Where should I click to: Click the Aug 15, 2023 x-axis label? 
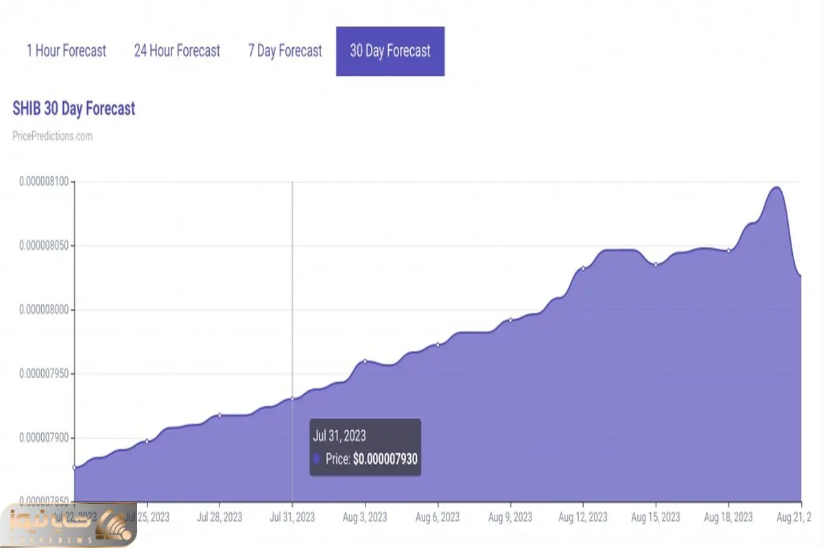(656, 516)
